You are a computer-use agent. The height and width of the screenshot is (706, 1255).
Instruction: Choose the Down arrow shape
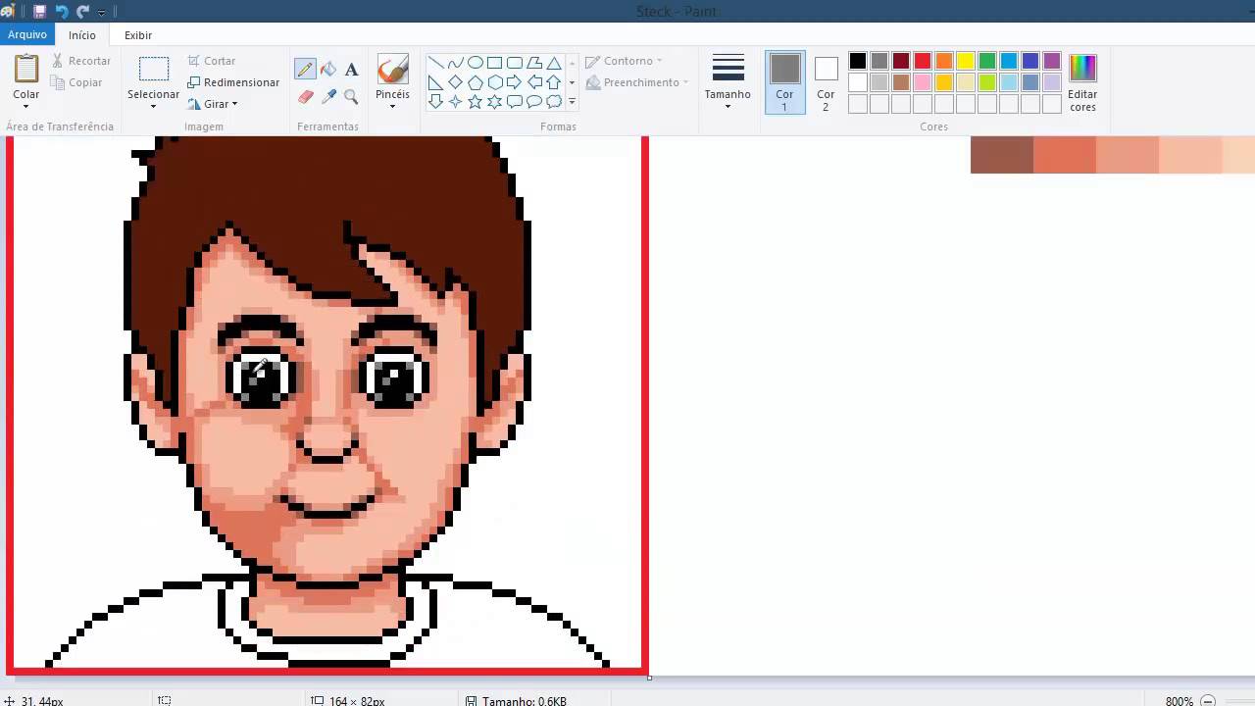point(436,102)
